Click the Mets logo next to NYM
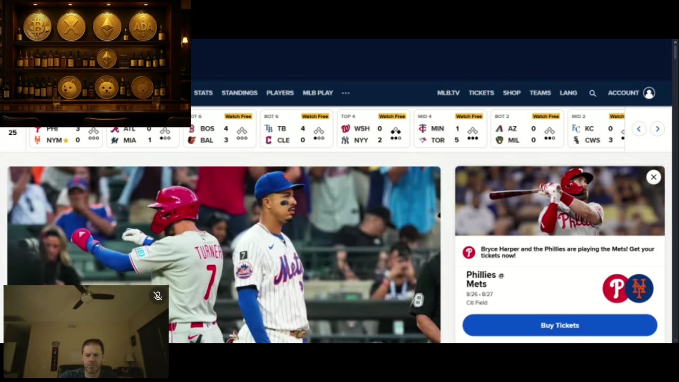Image resolution: width=679 pixels, height=382 pixels. pyautogui.click(x=37, y=140)
